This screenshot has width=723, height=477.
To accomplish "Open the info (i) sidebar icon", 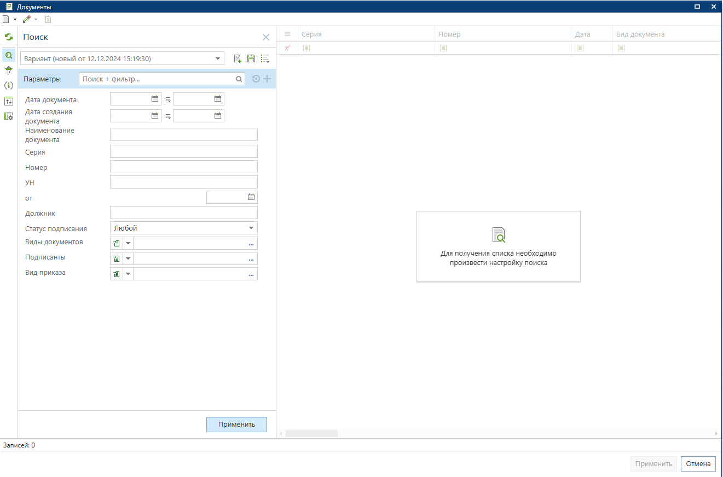I will pyautogui.click(x=9, y=85).
